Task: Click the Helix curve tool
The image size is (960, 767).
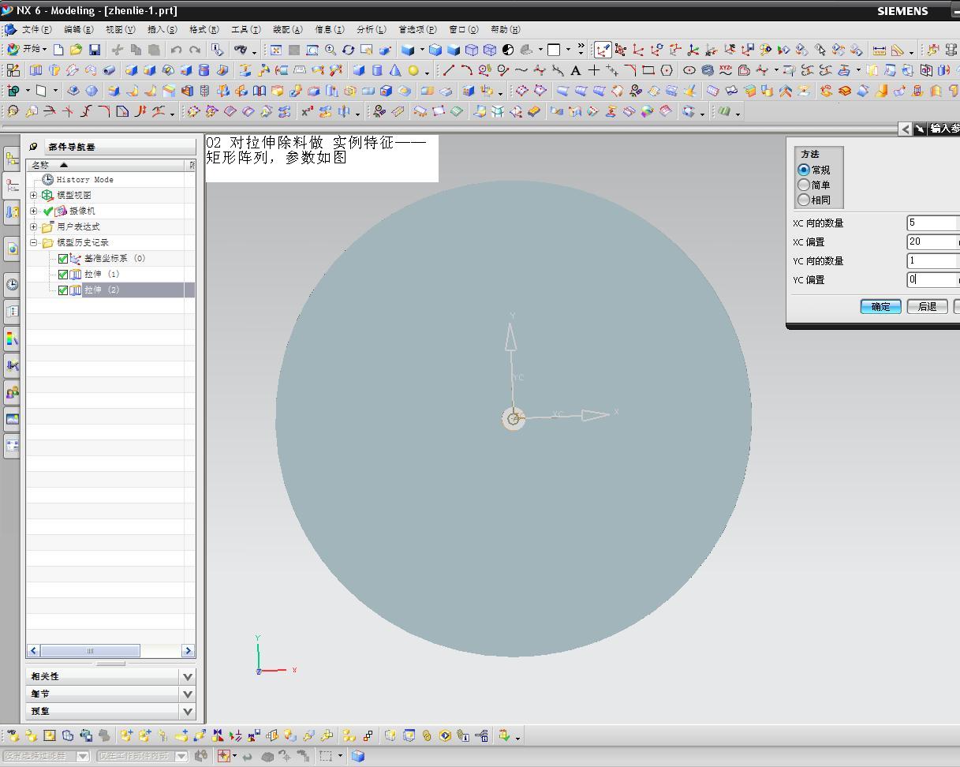Action: point(707,70)
